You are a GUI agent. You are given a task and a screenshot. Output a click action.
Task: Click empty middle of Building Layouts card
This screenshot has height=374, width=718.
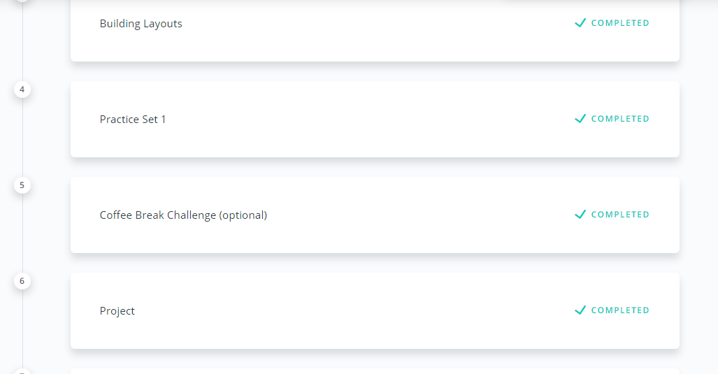[x=378, y=28]
